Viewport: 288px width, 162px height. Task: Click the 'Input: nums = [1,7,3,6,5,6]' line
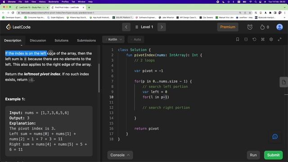click(x=39, y=113)
